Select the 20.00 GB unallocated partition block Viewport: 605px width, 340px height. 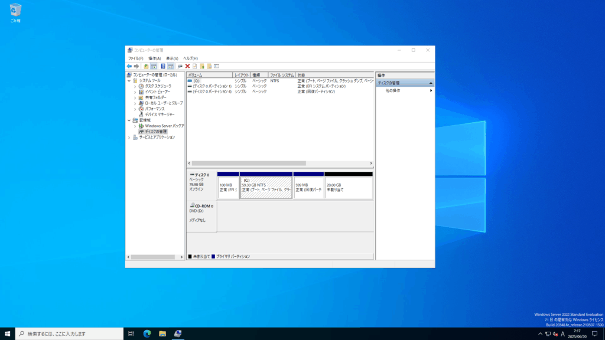tap(349, 188)
